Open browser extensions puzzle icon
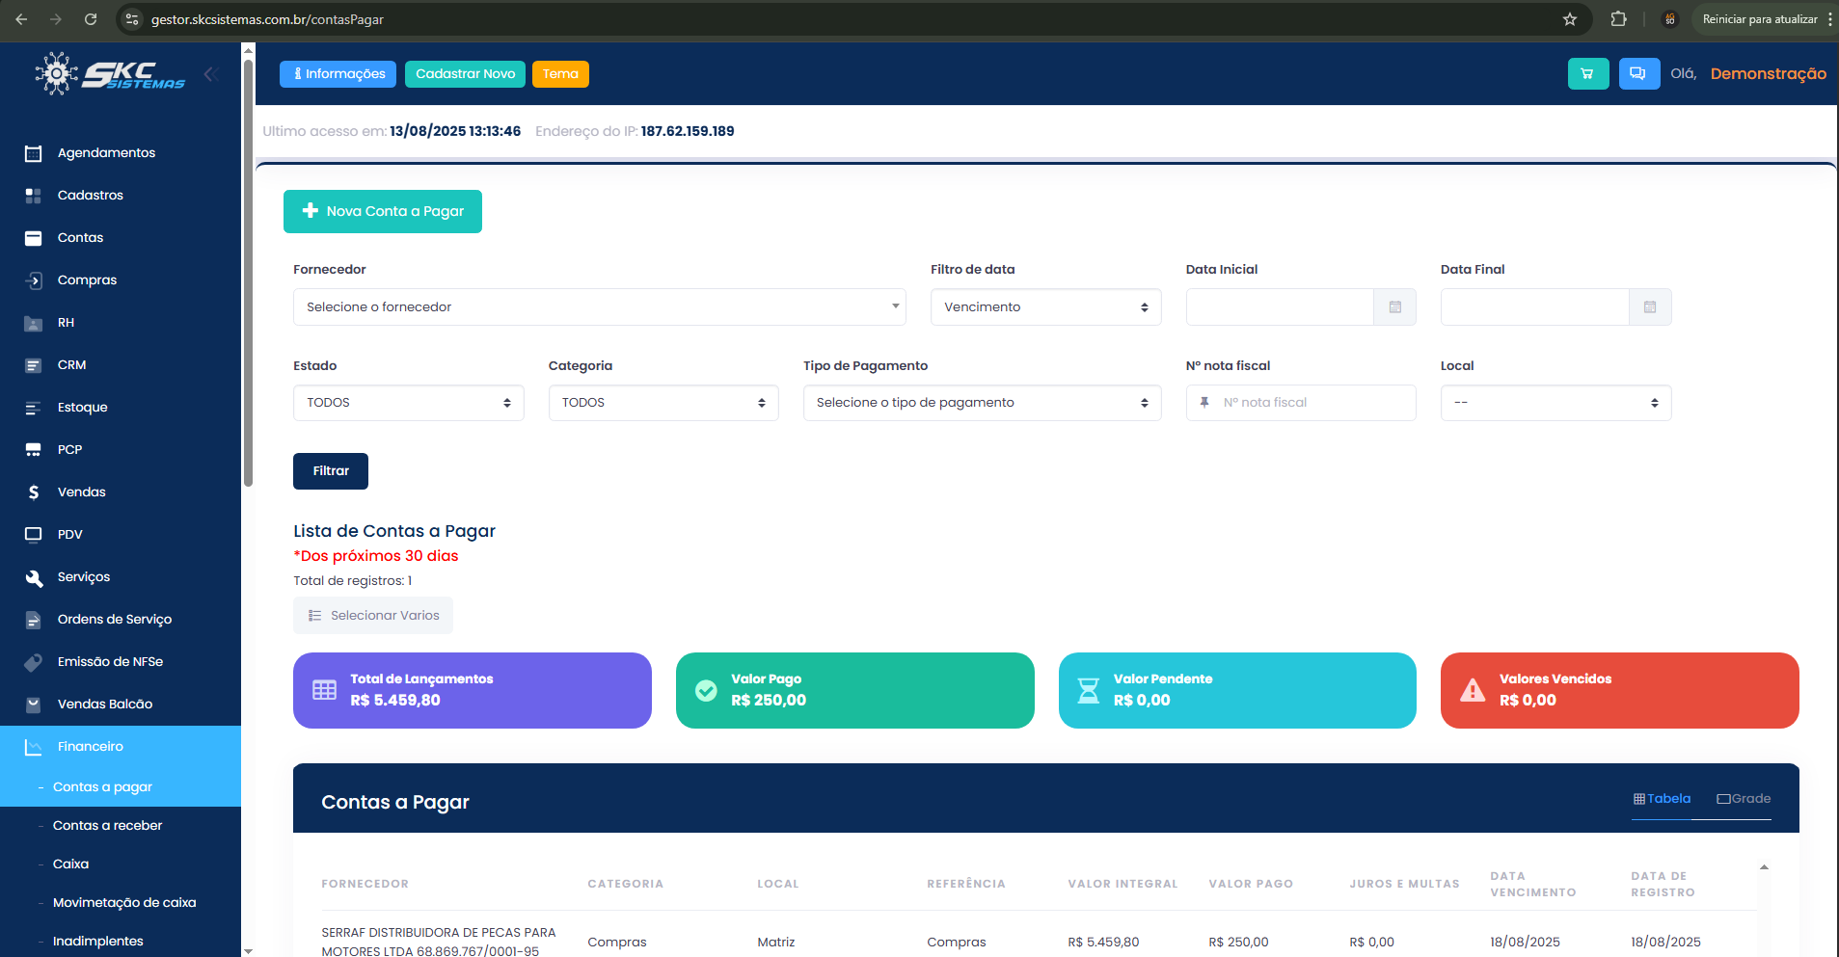 (x=1618, y=19)
